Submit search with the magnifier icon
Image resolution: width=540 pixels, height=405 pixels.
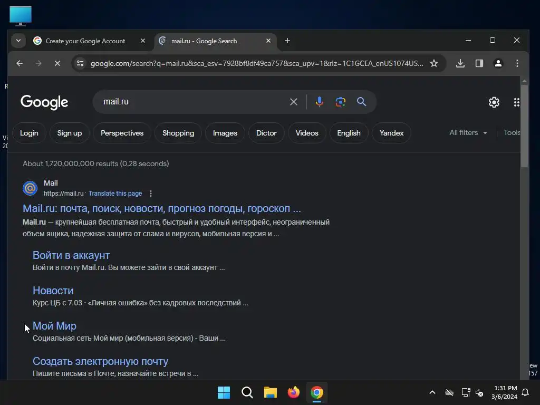[361, 102]
